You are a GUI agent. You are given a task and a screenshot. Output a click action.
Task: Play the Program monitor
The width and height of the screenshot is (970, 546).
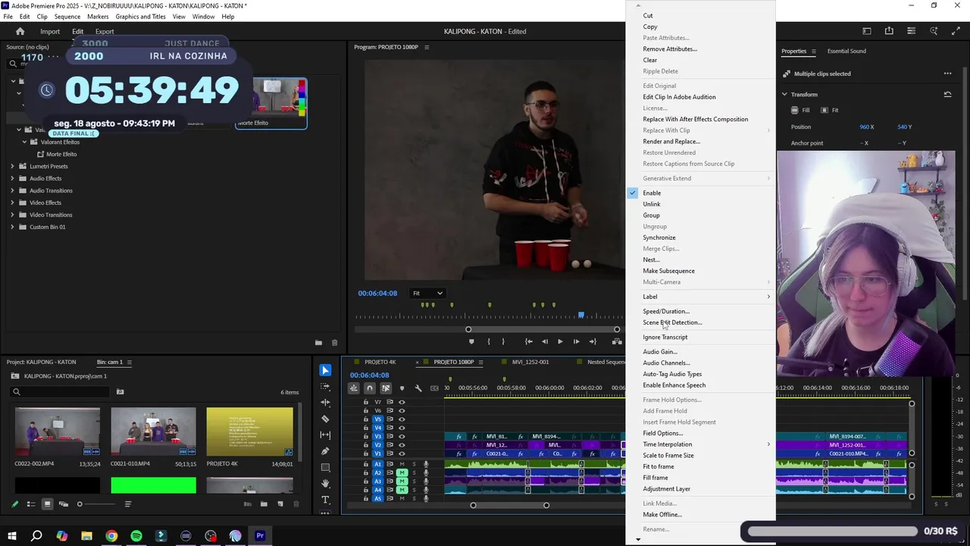[560, 341]
